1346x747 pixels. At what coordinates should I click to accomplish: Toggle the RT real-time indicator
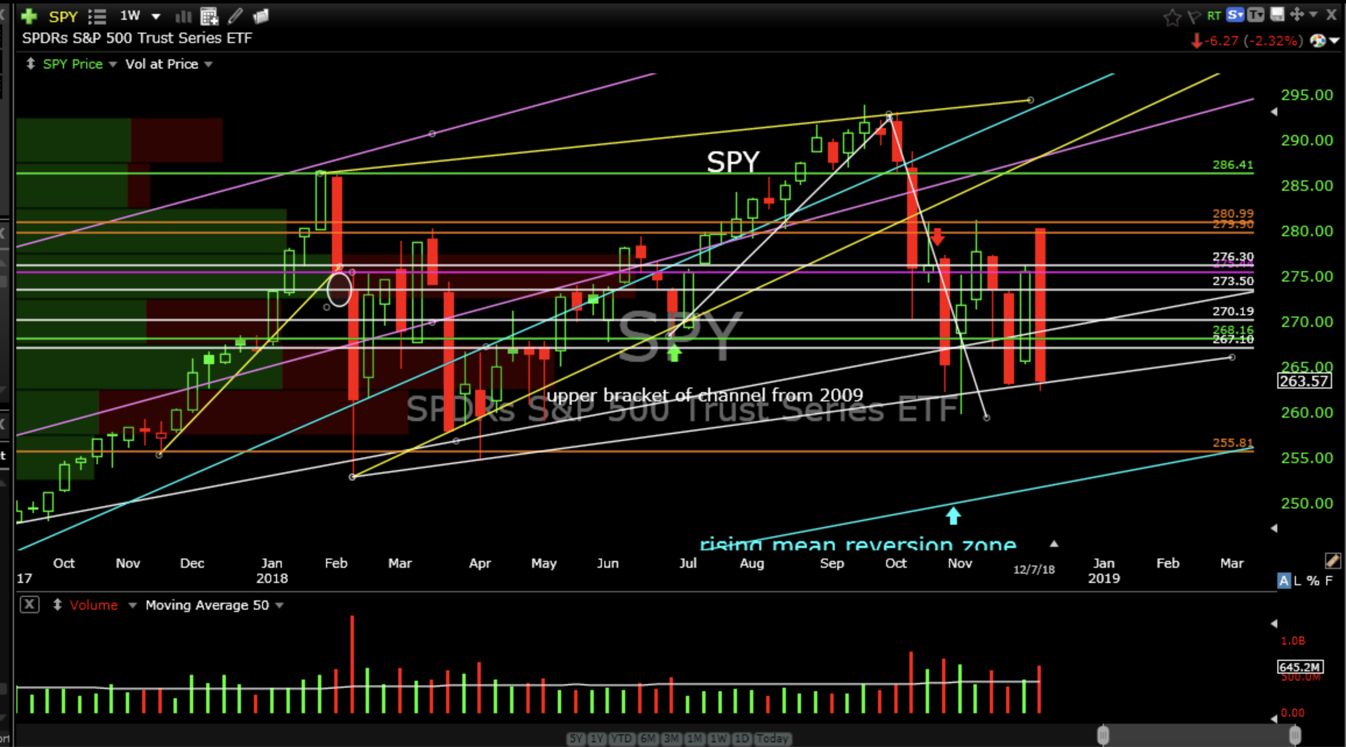[1214, 16]
